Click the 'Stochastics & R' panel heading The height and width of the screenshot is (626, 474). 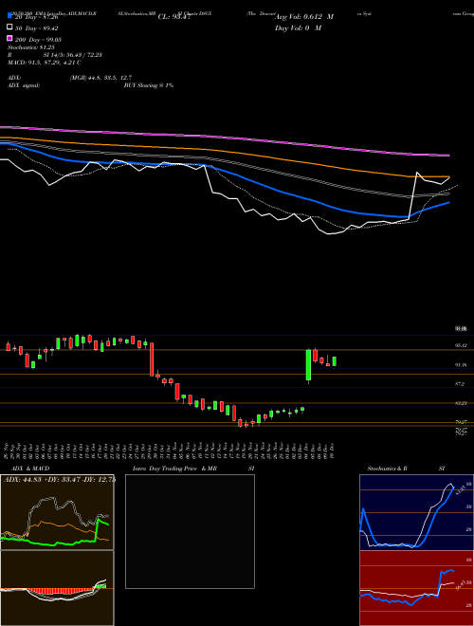388,469
